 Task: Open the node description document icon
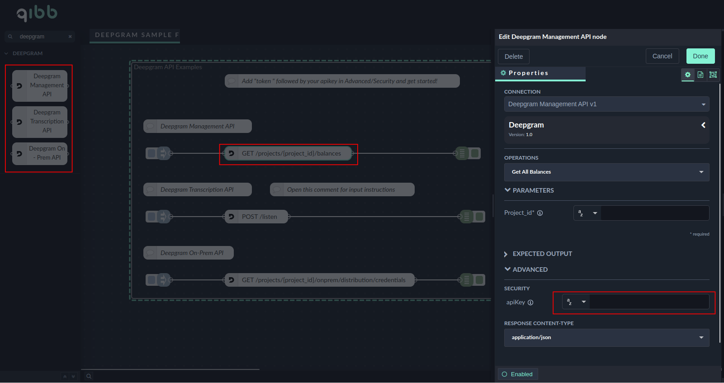tap(700, 75)
